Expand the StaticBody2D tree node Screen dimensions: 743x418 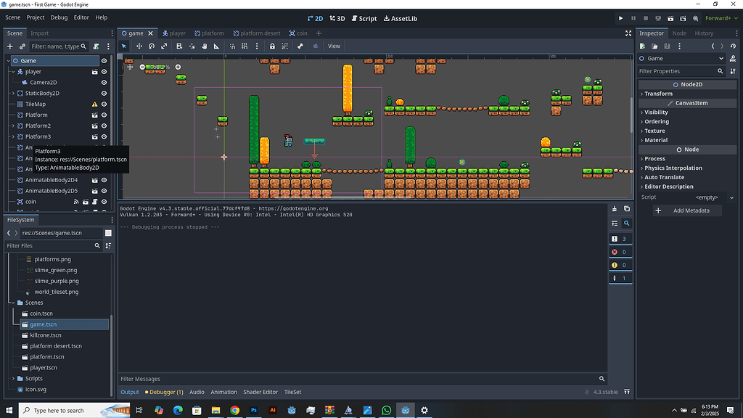click(x=13, y=94)
